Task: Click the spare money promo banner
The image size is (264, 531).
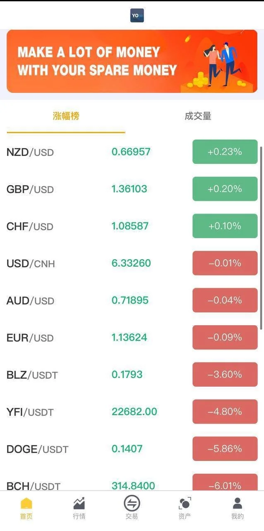Action: click(132, 61)
